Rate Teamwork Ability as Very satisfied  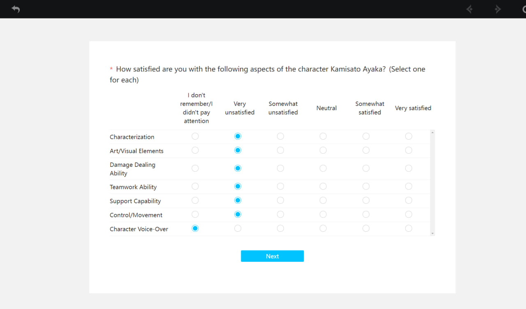coord(408,187)
